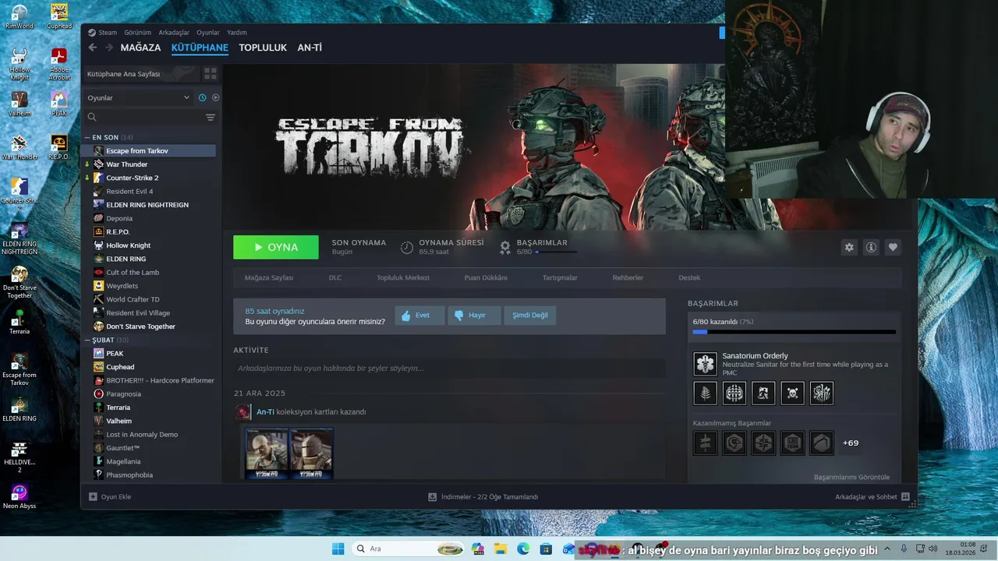Open first trading card thumbnail

click(x=267, y=453)
